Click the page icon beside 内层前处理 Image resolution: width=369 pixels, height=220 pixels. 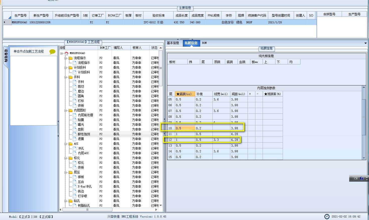coord(75,115)
